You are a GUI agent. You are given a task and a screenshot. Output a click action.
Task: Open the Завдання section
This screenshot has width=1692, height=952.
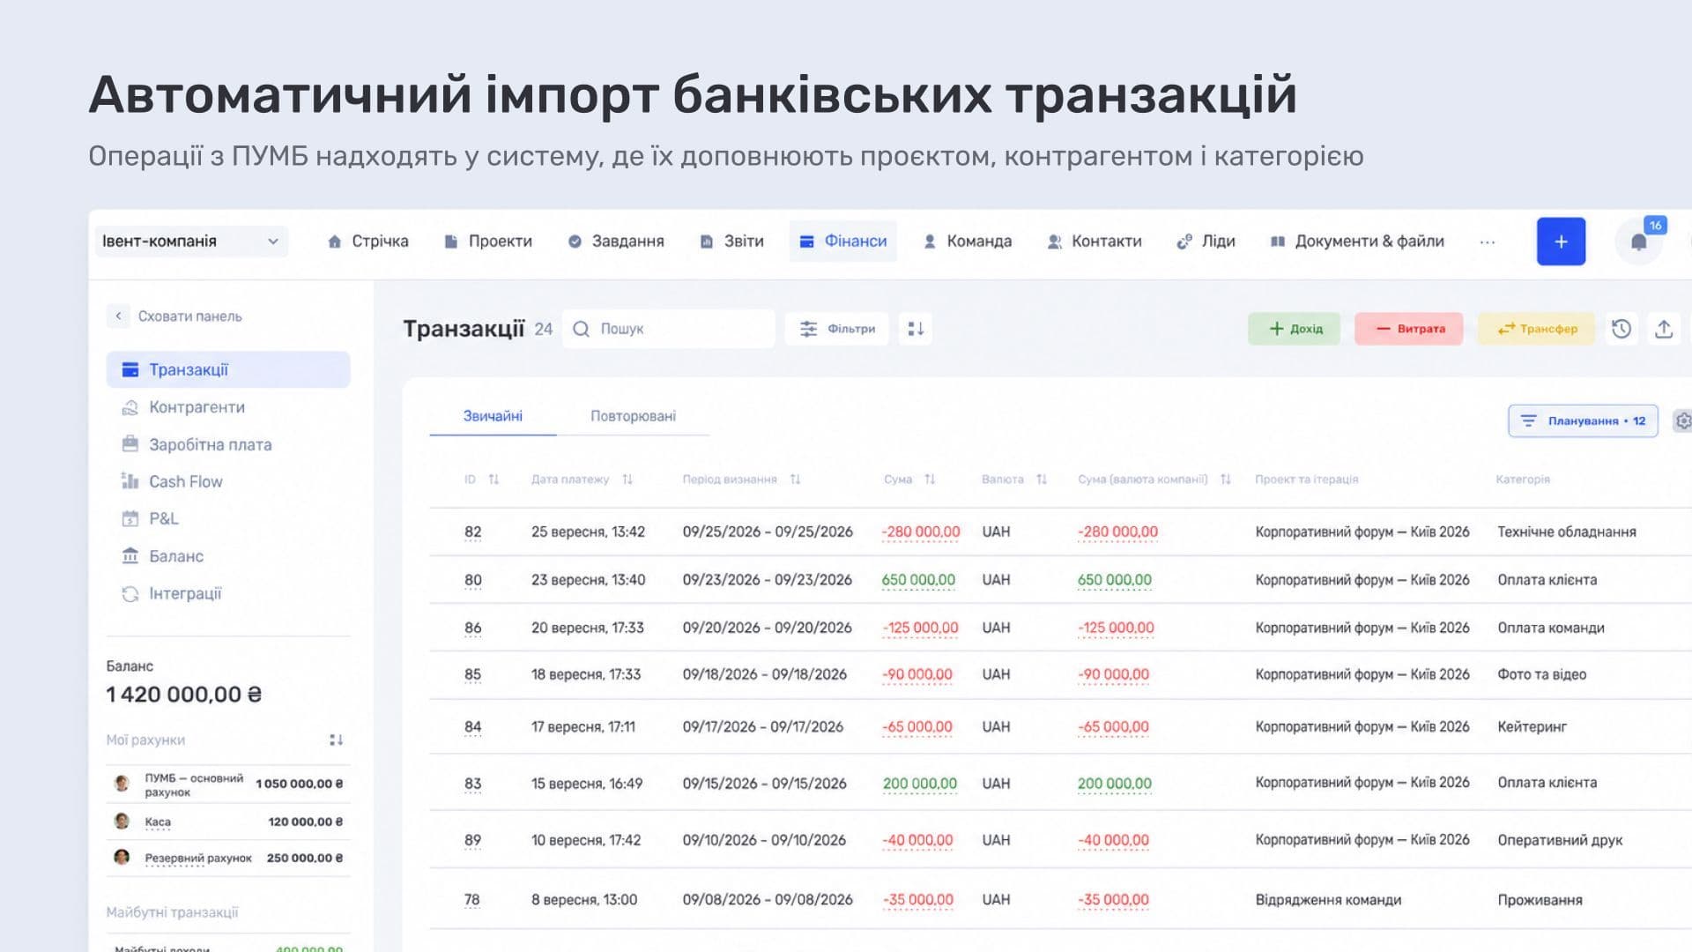(x=615, y=242)
